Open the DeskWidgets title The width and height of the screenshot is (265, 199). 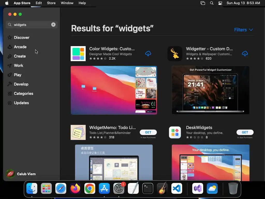tap(199, 127)
